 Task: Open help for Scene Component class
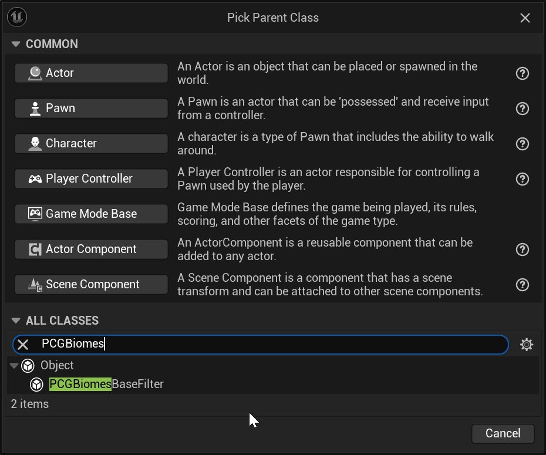[522, 285]
